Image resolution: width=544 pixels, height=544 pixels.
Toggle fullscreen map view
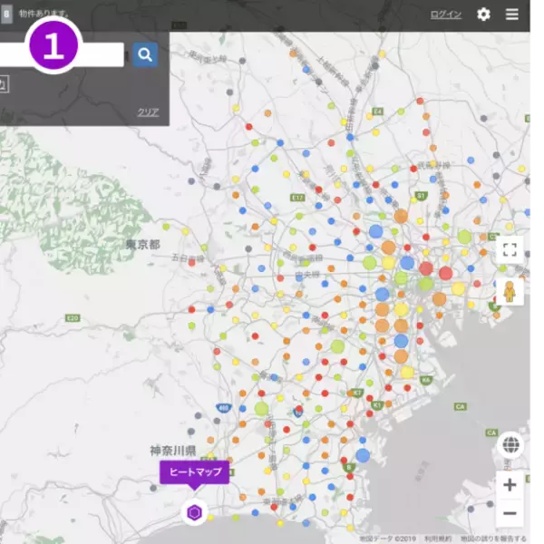510,250
